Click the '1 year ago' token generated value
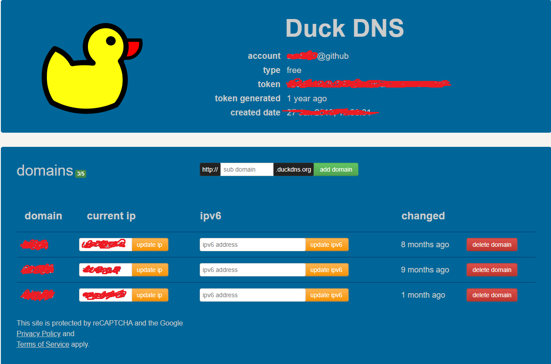The image size is (551, 364). pyautogui.click(x=307, y=99)
